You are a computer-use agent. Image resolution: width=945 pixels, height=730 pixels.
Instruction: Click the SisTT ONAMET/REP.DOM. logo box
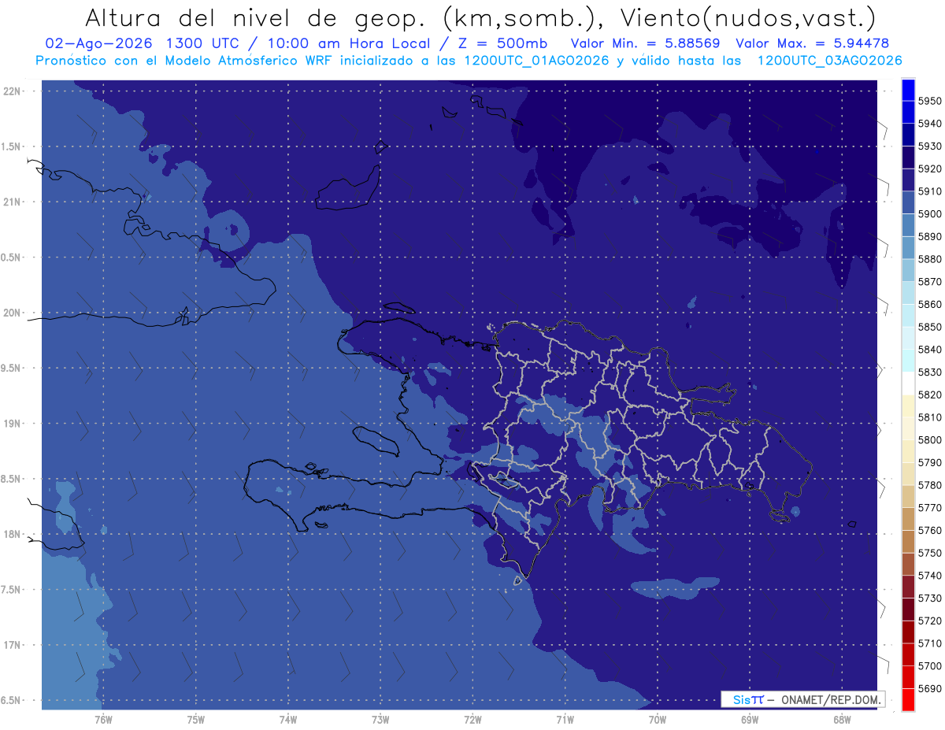[x=802, y=699]
